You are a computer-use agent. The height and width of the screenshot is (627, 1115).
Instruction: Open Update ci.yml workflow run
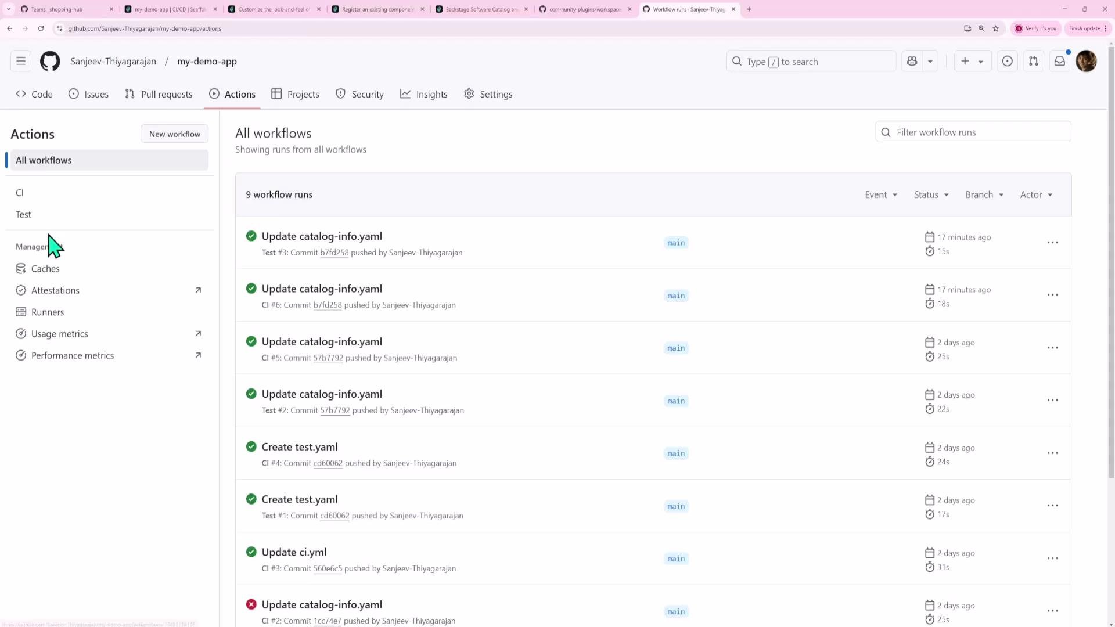coord(294,552)
